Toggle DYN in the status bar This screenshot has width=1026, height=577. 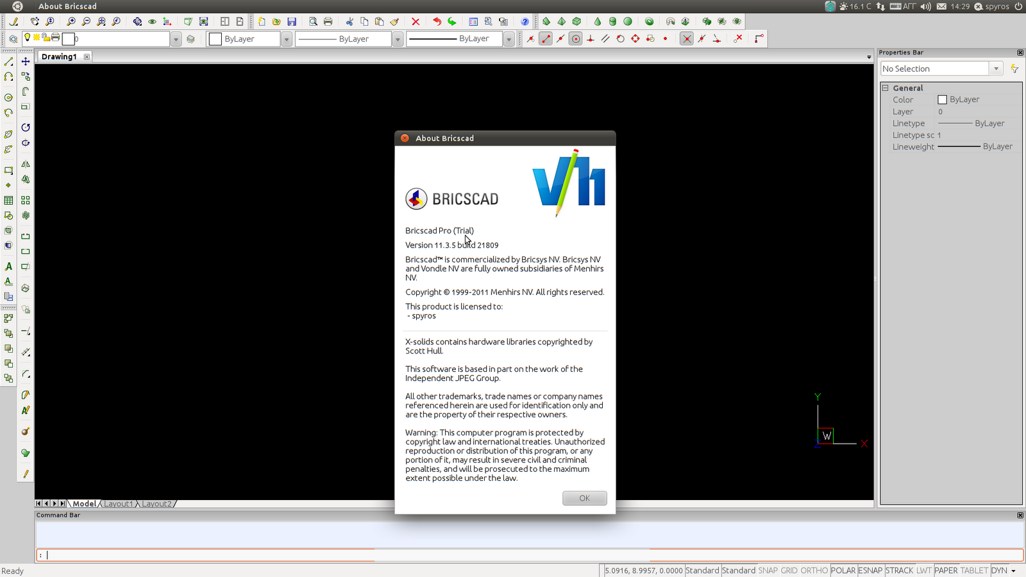(x=999, y=570)
